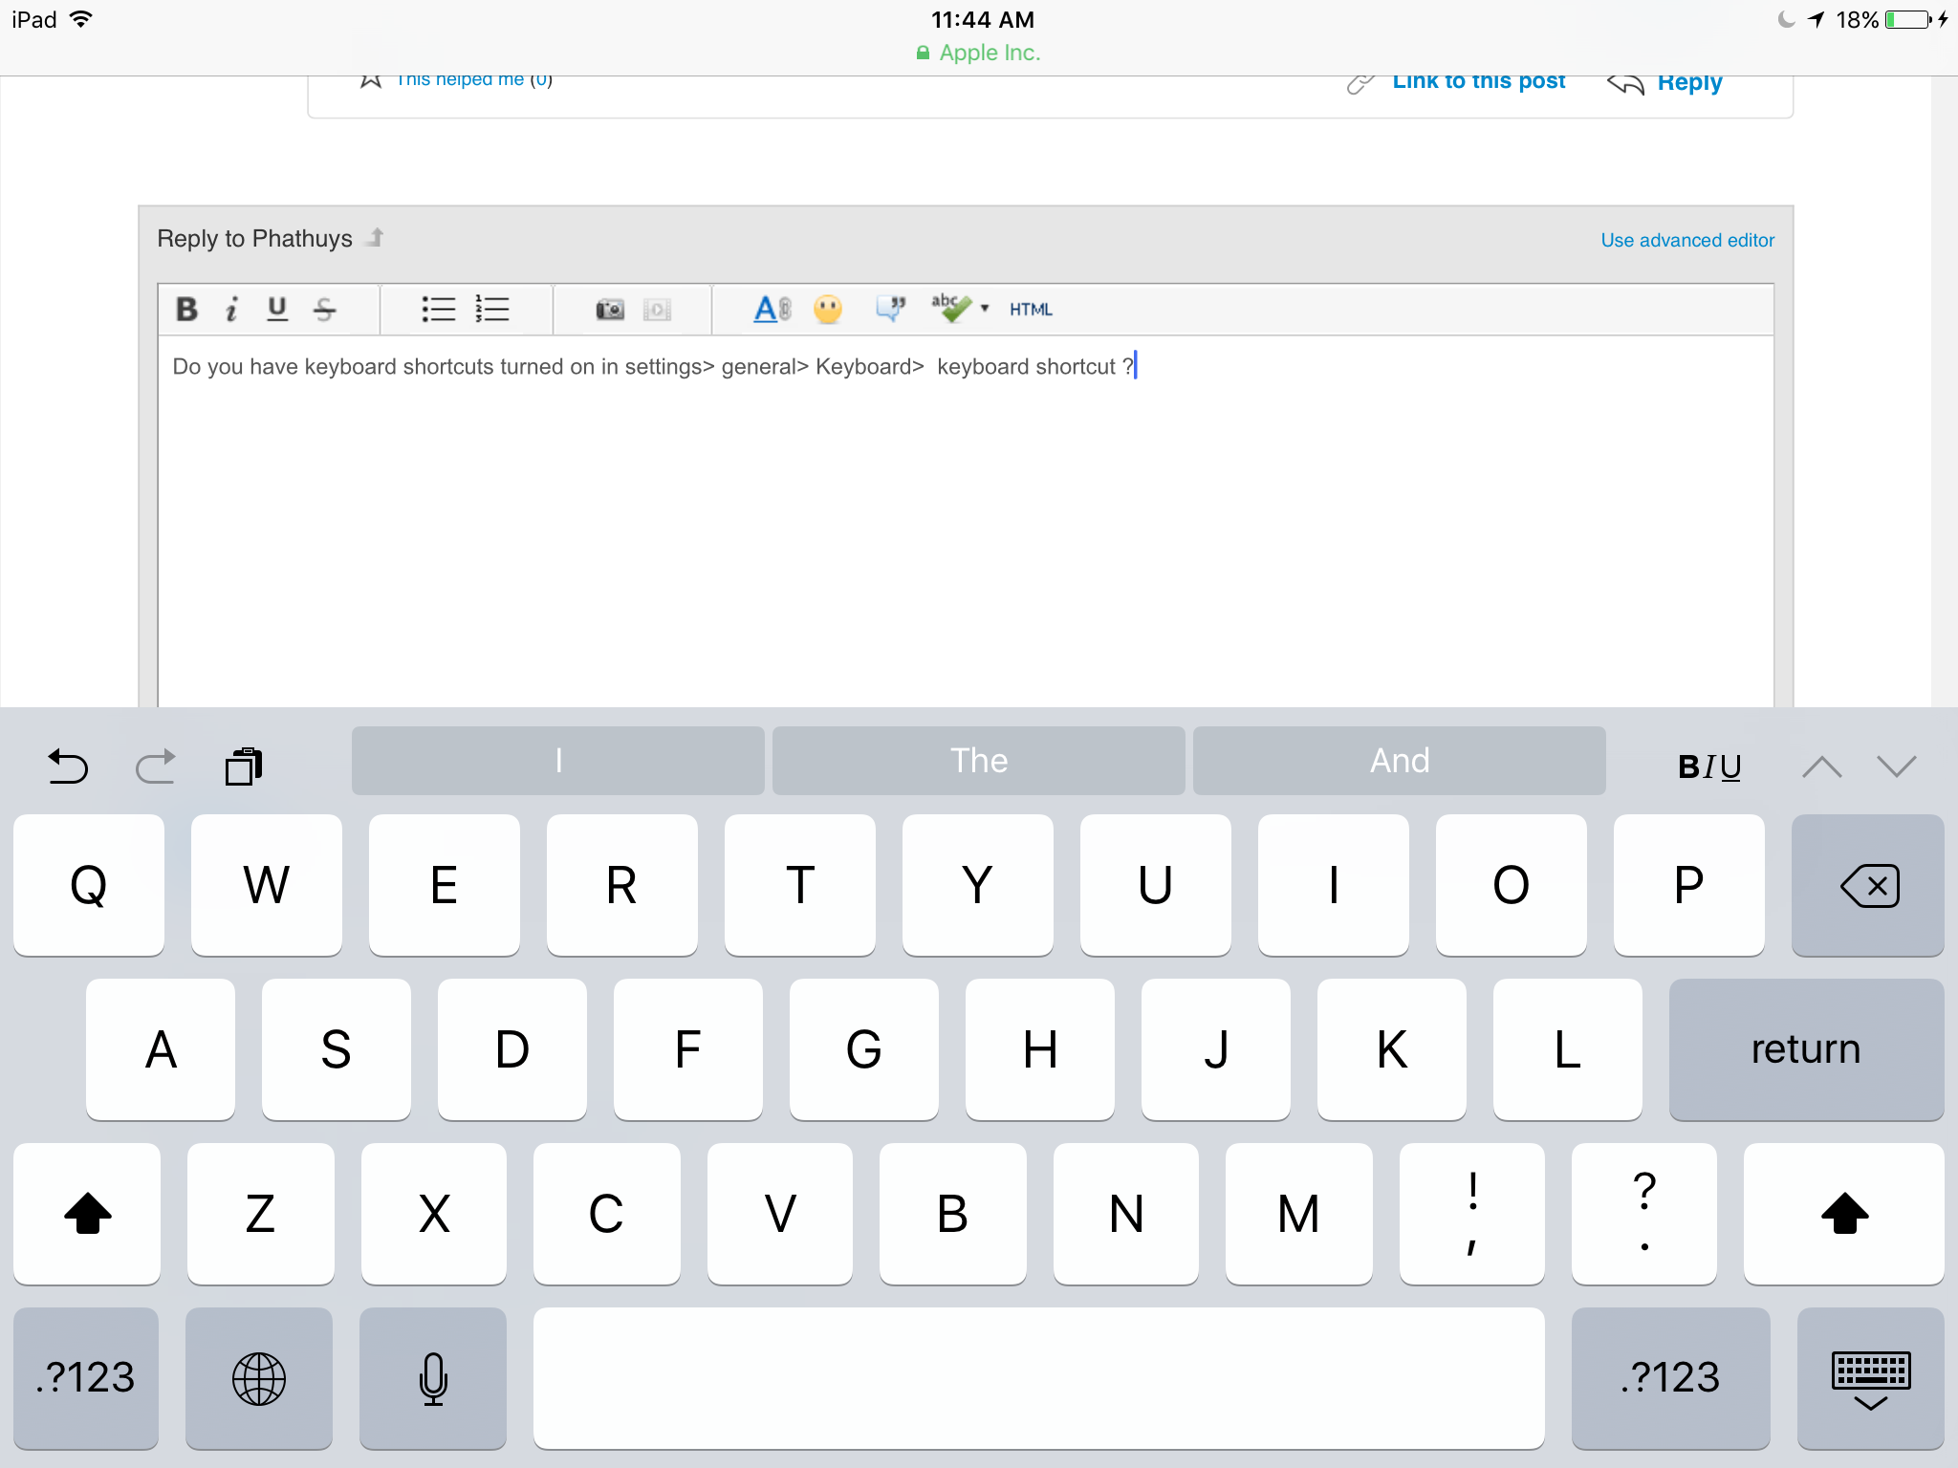Image resolution: width=1958 pixels, height=1468 pixels.
Task: Insert a numbered list
Action: point(492,309)
